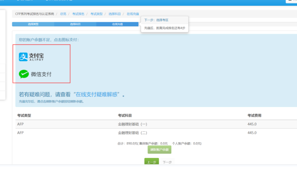This screenshot has height=182, width=297.
Task: Click the 考试科目 column header
Action: [x=125, y=115]
